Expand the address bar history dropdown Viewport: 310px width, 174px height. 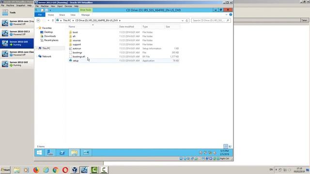coord(182,20)
